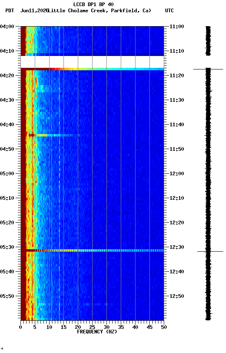This screenshot has width=226, height=353.
Task: Click the 5 Hz frequency axis label
Action: tap(35, 327)
